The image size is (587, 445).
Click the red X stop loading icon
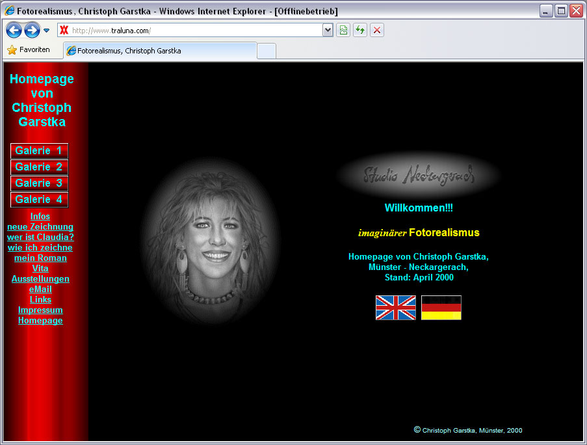point(377,31)
